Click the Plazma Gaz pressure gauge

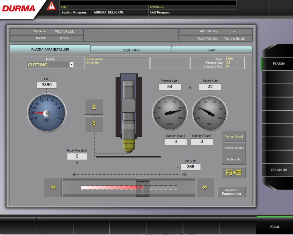pos(170,113)
